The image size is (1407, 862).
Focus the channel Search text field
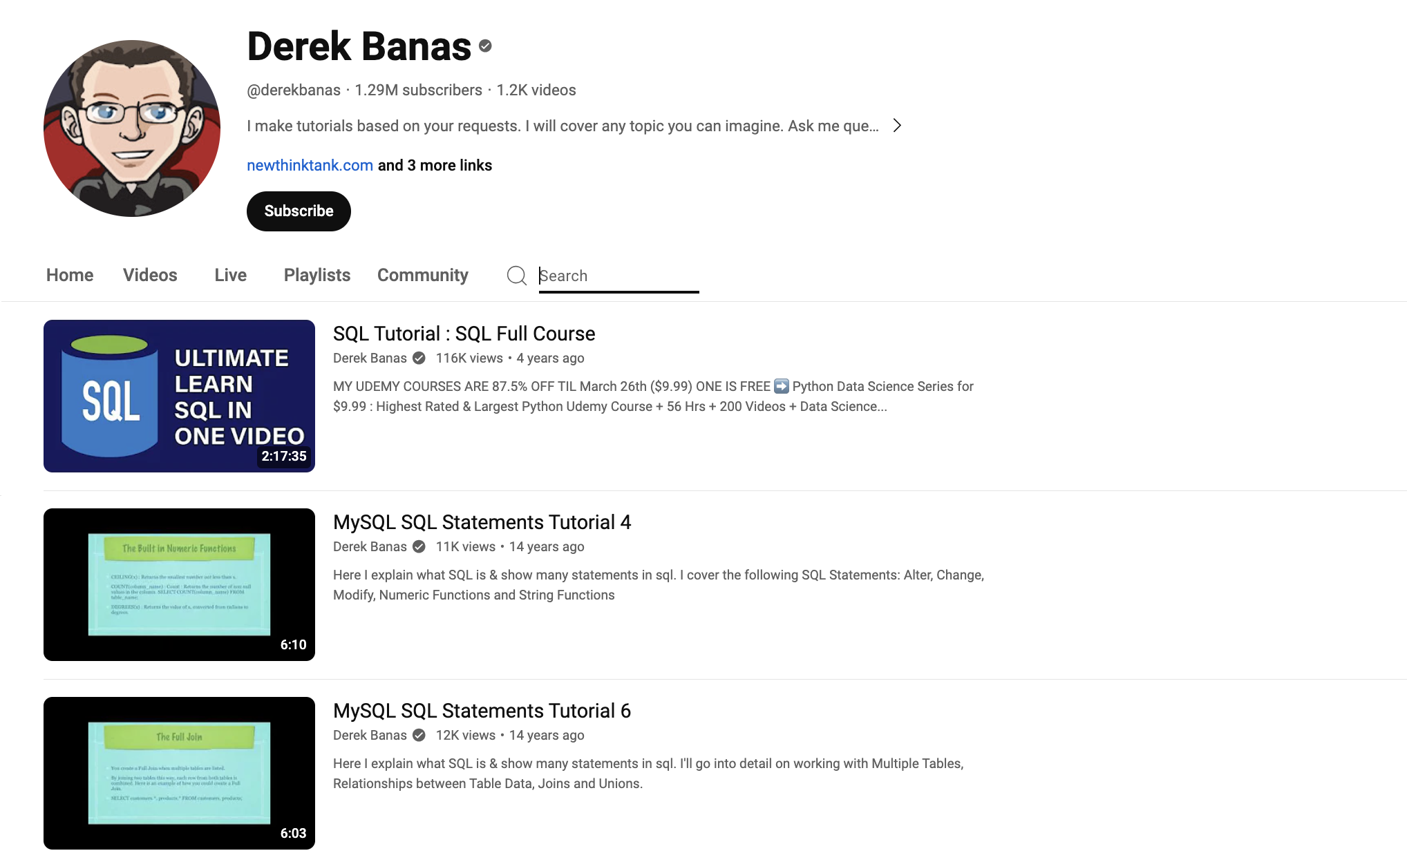[x=618, y=276]
